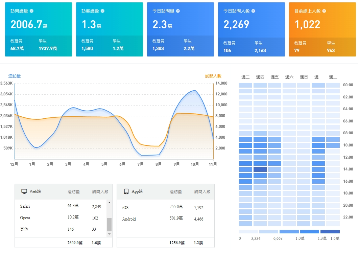Viewport: 358px width, 253px height.
Task: Click the Web端 monitor icon
Action: click(x=24, y=191)
